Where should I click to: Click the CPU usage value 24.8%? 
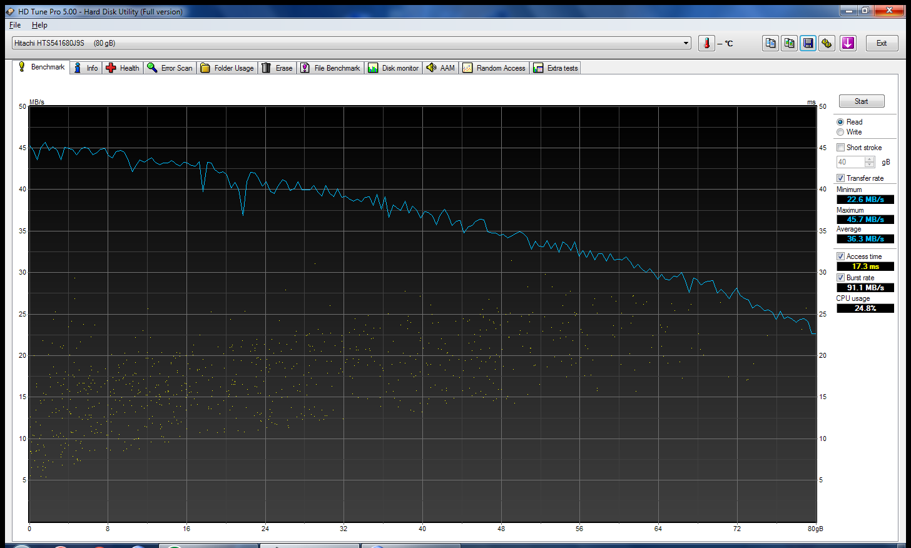click(x=865, y=308)
